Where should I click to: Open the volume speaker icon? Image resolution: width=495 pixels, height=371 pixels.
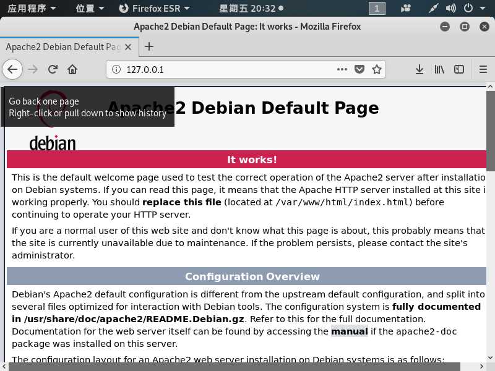tap(451, 8)
